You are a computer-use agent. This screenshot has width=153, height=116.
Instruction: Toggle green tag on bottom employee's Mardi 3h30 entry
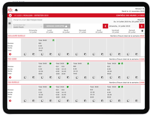coord(68,87)
